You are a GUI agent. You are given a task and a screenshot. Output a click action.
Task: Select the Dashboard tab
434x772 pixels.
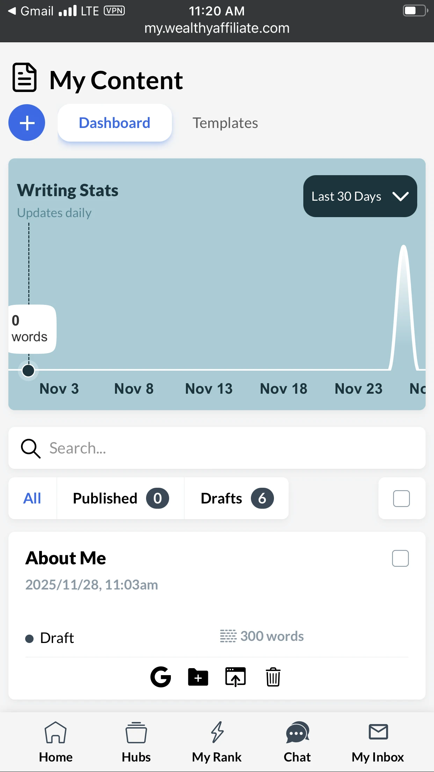115,123
